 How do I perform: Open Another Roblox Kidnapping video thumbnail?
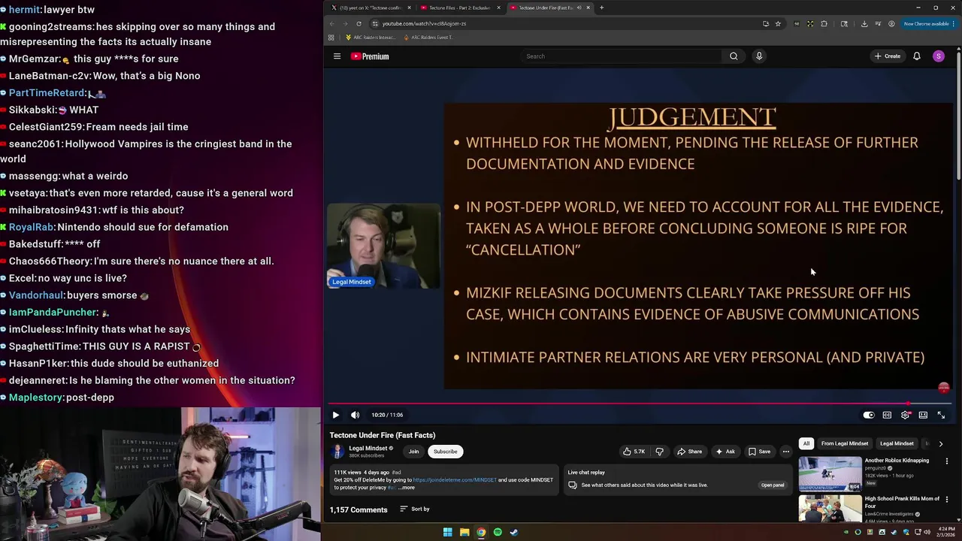[830, 473]
